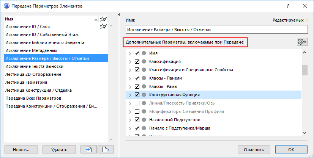Toggle the Наклонный Подступенок checkbox
The image size is (314, 158).
point(137,120)
